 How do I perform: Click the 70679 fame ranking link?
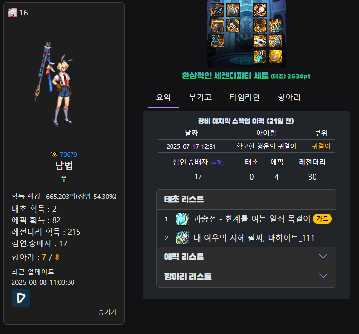(68, 154)
